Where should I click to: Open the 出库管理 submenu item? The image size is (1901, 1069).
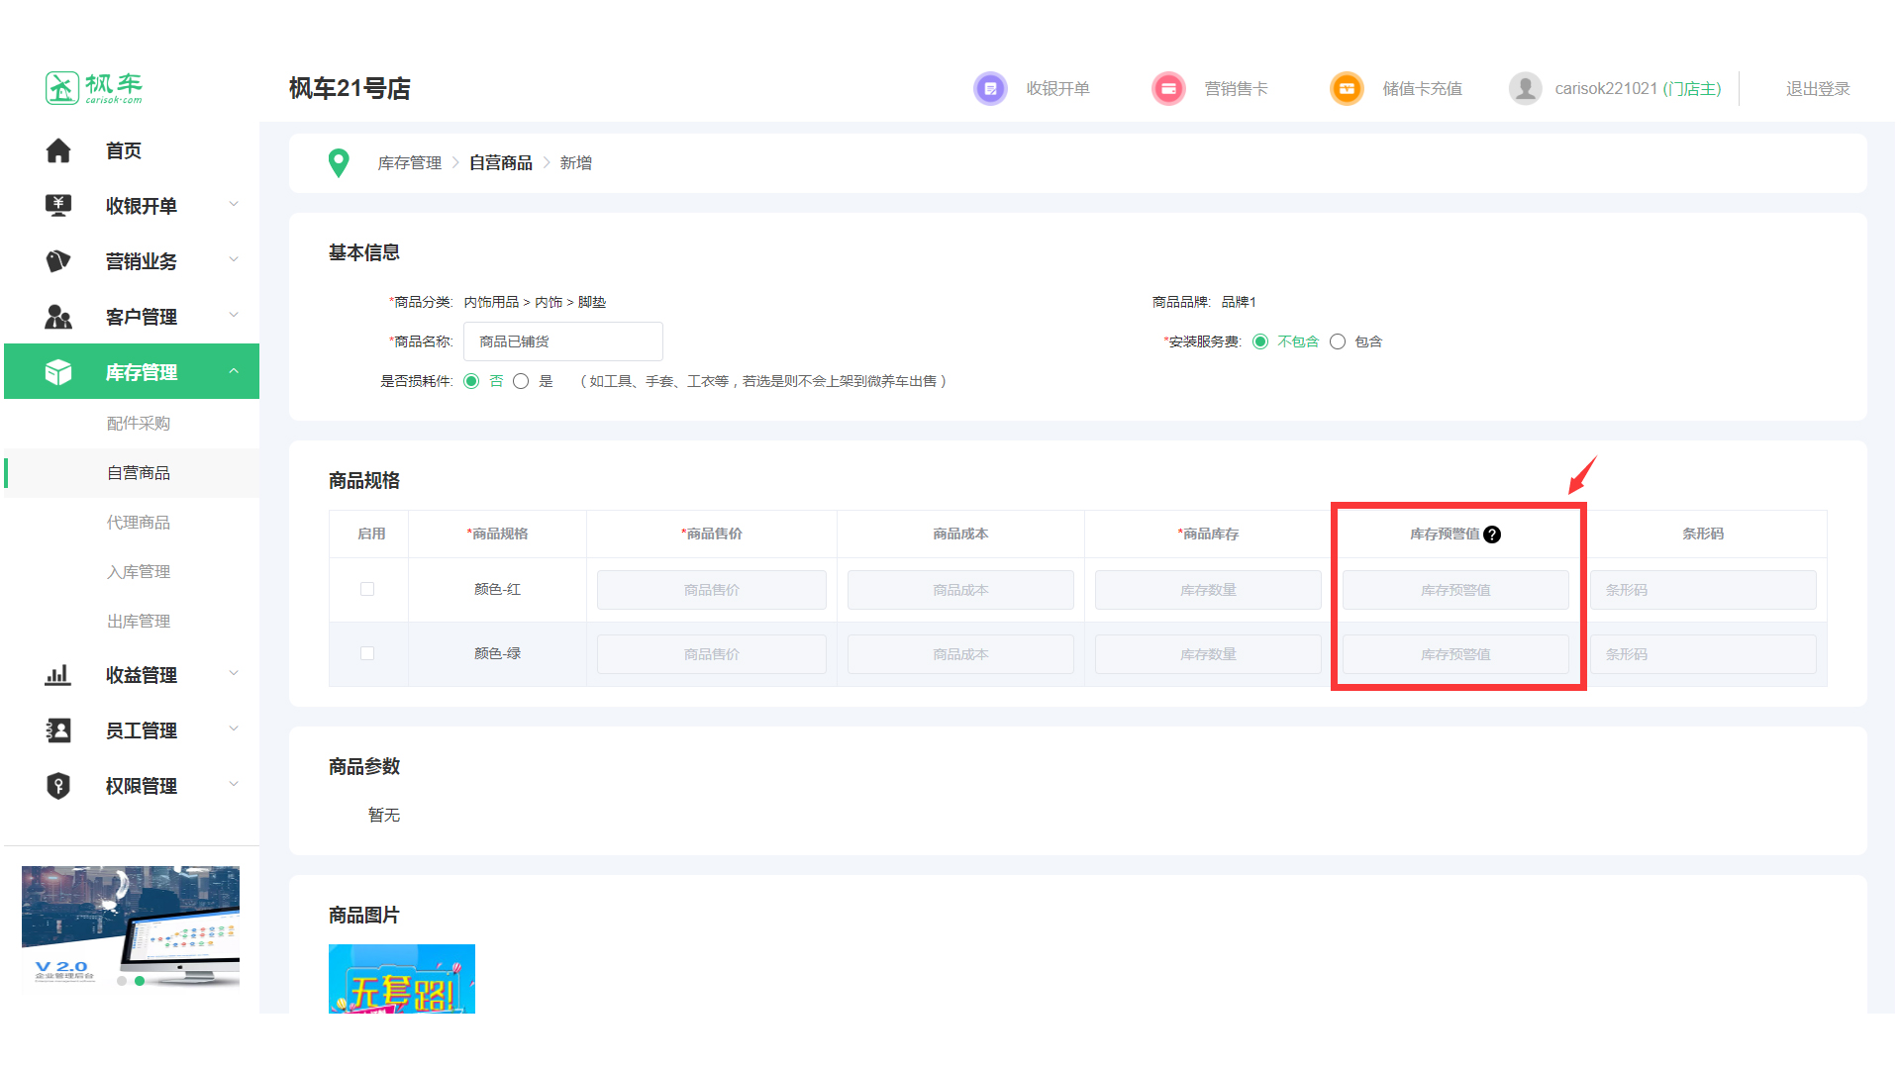coord(139,622)
